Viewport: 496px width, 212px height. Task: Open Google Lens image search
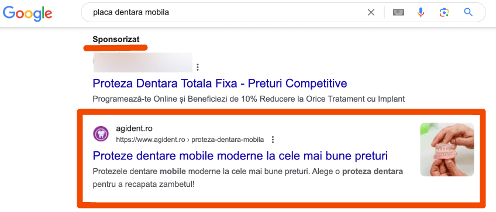(x=444, y=12)
